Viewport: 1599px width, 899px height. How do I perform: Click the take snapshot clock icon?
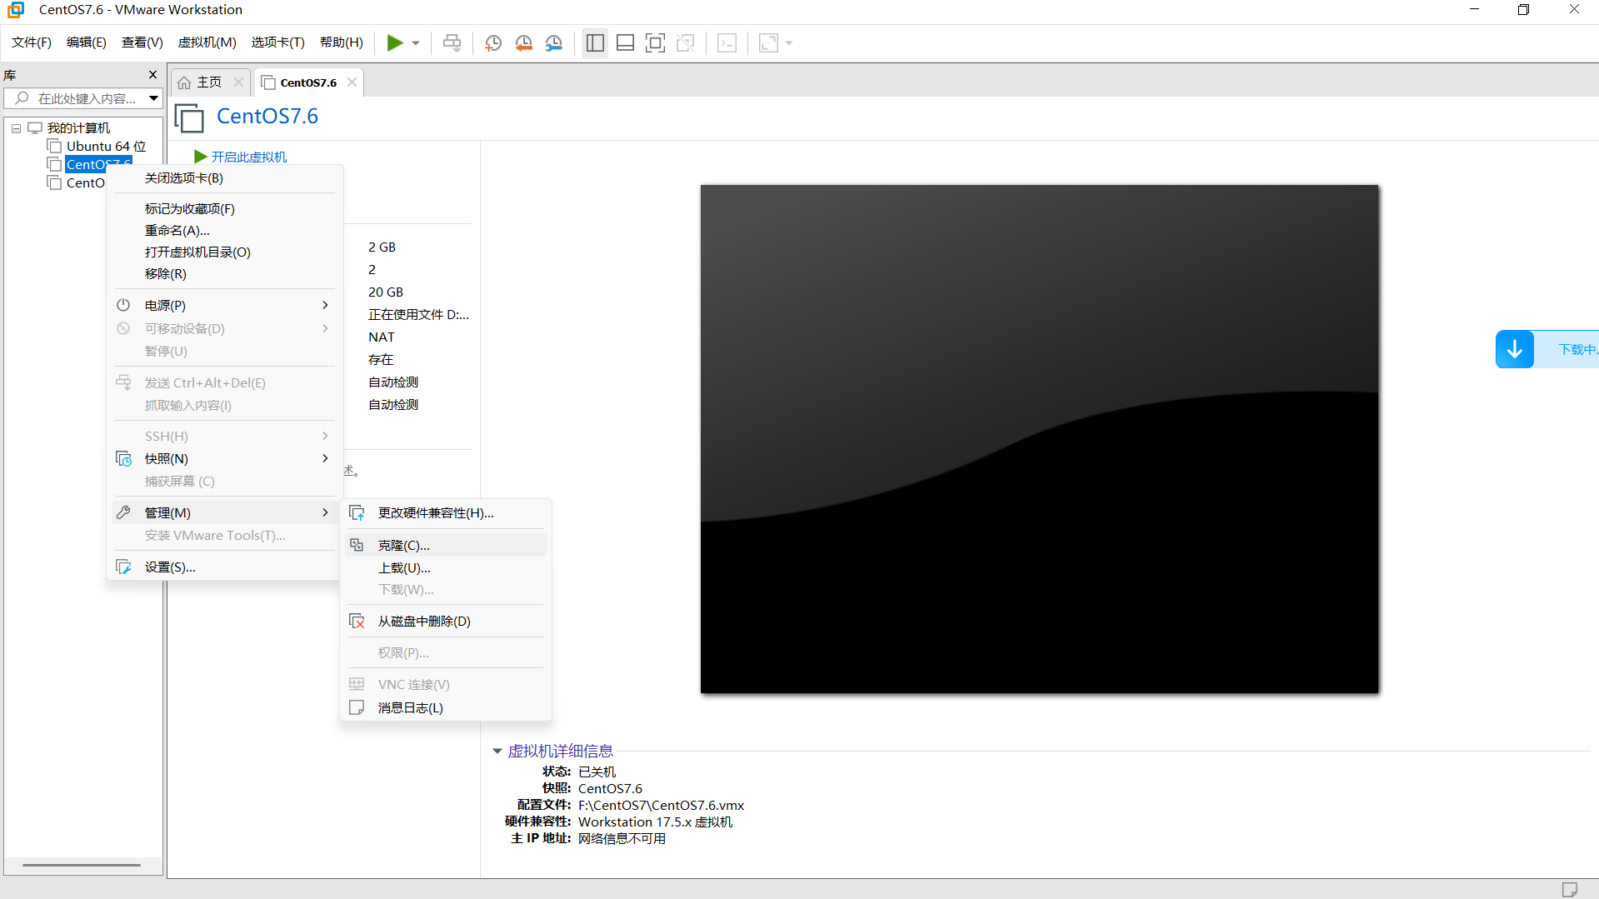(x=493, y=43)
